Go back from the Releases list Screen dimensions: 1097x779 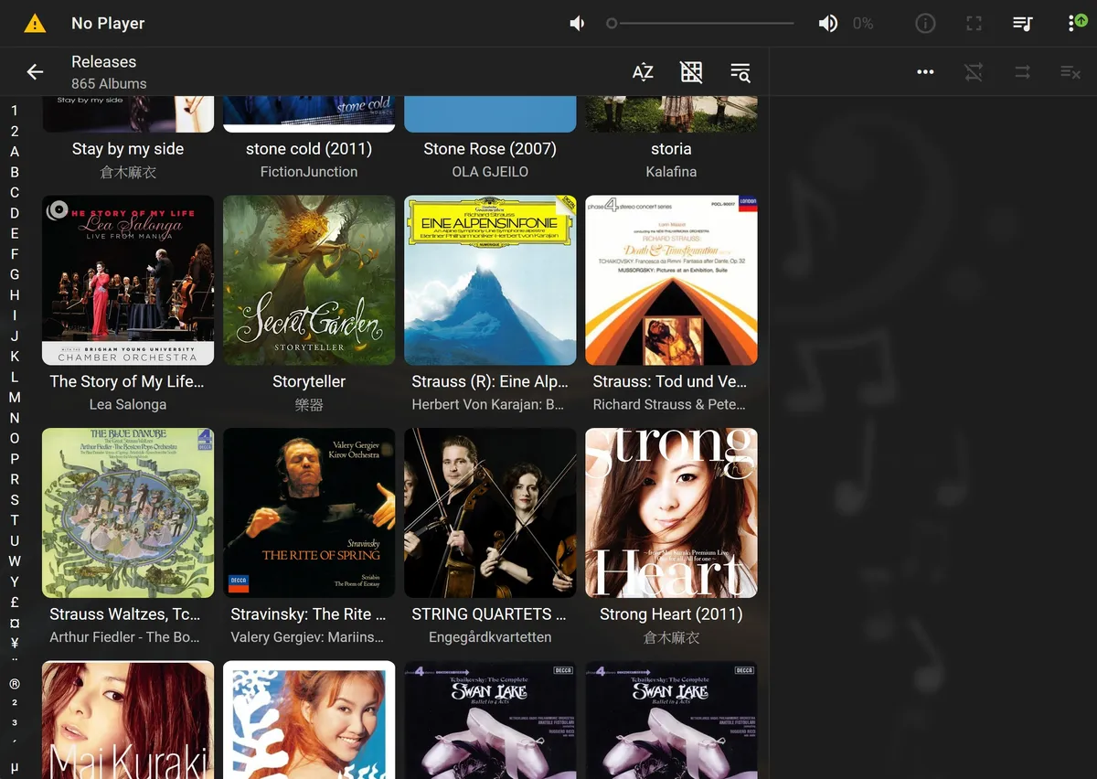(35, 71)
